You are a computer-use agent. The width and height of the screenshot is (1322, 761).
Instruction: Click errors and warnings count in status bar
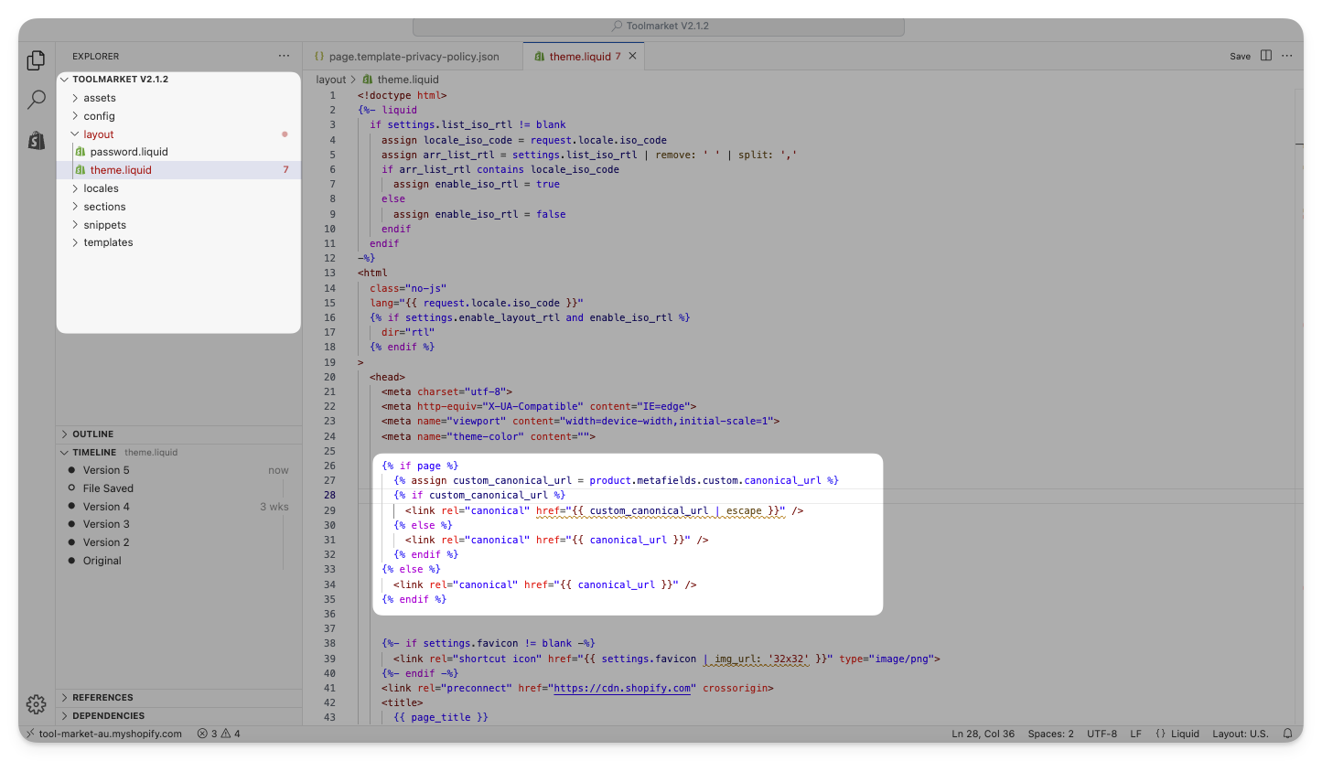219,734
